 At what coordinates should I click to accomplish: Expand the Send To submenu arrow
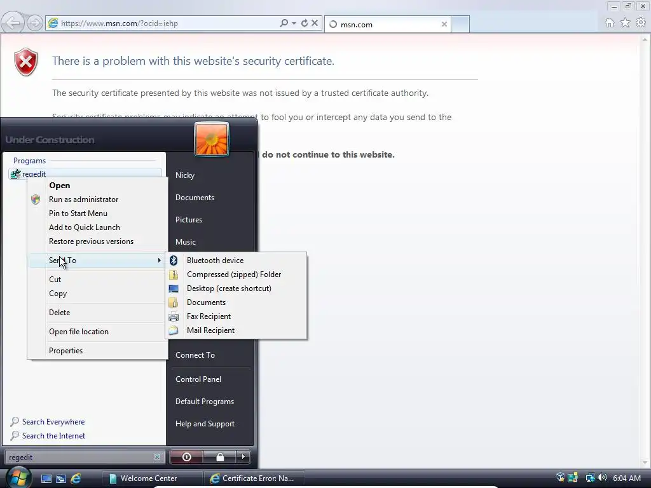point(159,260)
